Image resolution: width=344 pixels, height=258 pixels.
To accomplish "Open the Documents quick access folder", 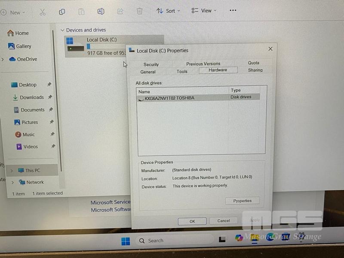I will 29,110.
